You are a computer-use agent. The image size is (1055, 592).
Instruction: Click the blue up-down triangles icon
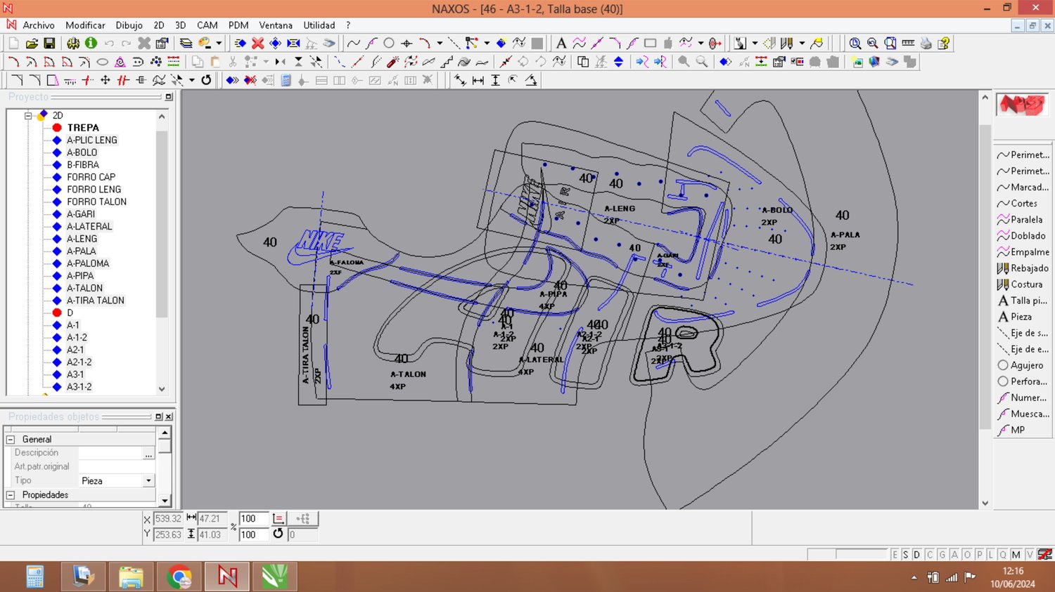click(x=618, y=62)
